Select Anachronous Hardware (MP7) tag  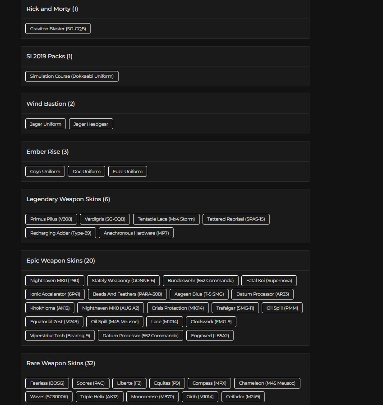pos(136,233)
